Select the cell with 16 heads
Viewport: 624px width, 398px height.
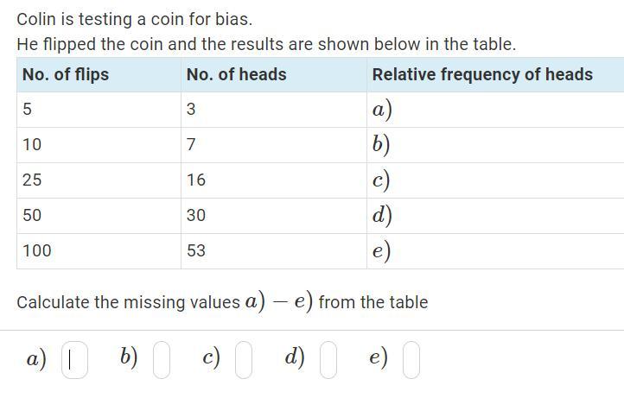[x=196, y=180]
